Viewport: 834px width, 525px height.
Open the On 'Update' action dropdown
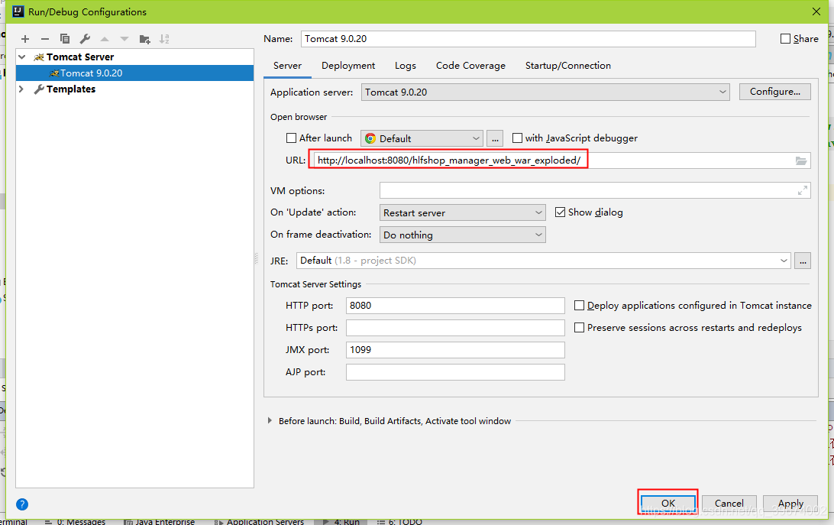pyautogui.click(x=463, y=212)
